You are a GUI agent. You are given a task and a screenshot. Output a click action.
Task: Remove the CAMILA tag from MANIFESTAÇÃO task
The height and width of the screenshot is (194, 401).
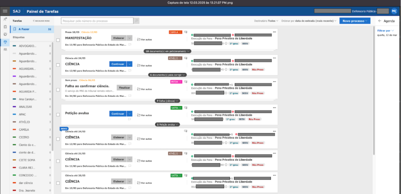click(x=180, y=32)
